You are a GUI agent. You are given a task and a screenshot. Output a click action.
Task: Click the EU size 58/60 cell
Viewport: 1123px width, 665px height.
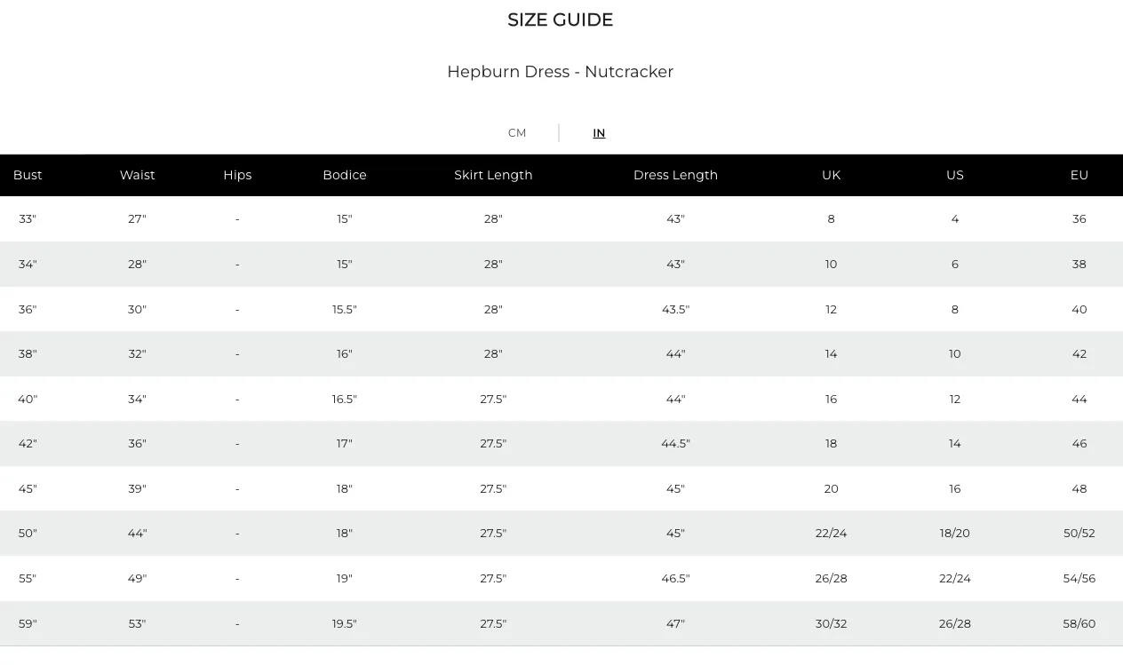pyautogui.click(x=1079, y=624)
